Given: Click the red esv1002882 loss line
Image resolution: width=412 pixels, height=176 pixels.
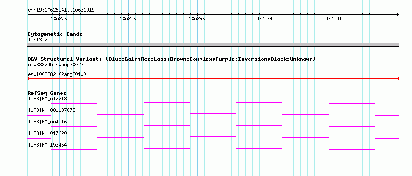Looking at the screenshot, I should click(213, 78).
